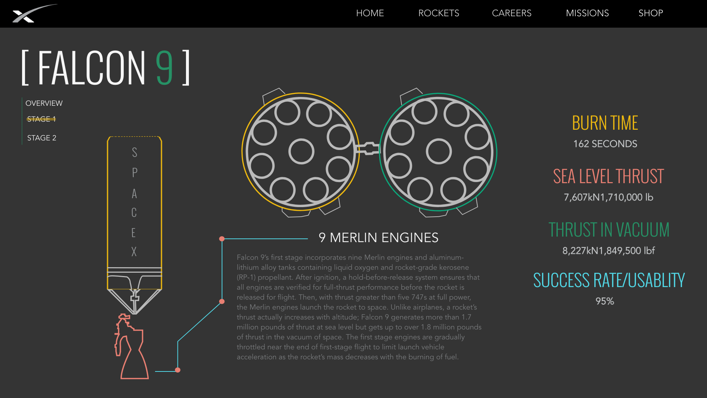Visit the SHOP page
Image resolution: width=707 pixels, height=398 pixels.
coord(651,13)
